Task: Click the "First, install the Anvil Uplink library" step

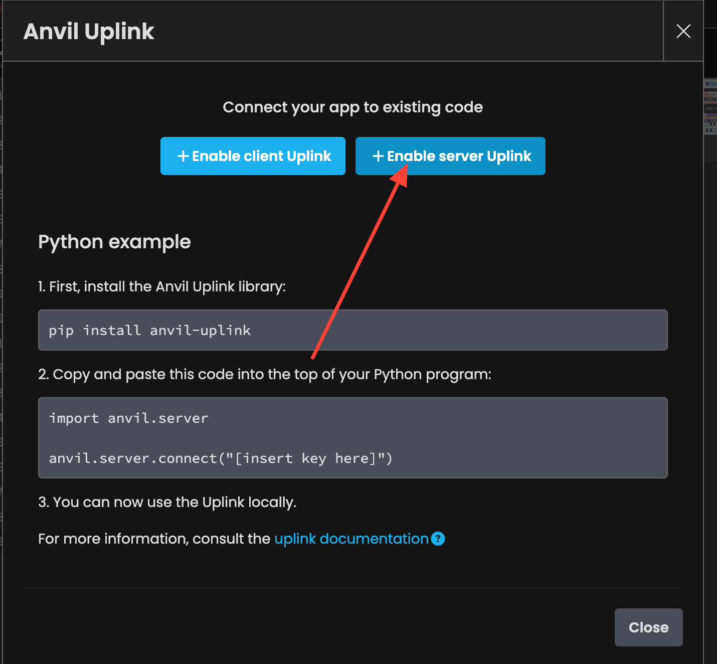Action: (x=162, y=286)
